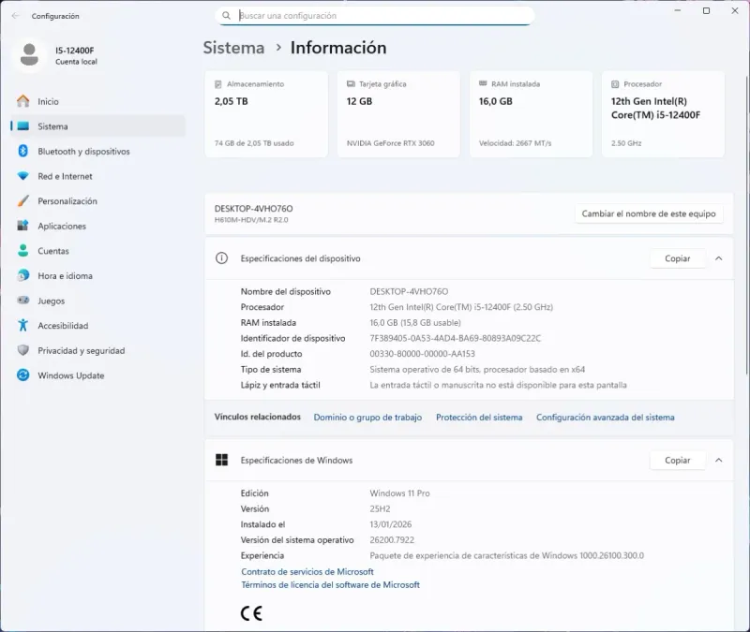Viewport: 750px width, 632px height.
Task: Copy Windows specifications with Copiar button
Action: pyautogui.click(x=677, y=460)
